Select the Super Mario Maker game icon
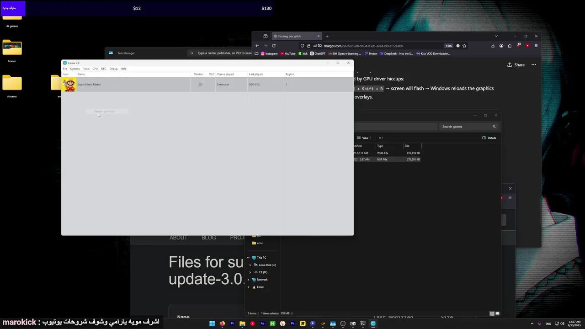 coord(69,85)
